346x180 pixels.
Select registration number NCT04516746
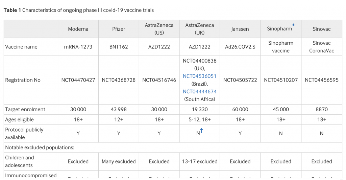tap(159, 80)
